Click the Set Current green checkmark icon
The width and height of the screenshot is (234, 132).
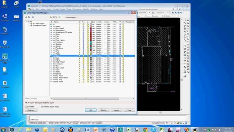pyautogui.click(x=59, y=17)
